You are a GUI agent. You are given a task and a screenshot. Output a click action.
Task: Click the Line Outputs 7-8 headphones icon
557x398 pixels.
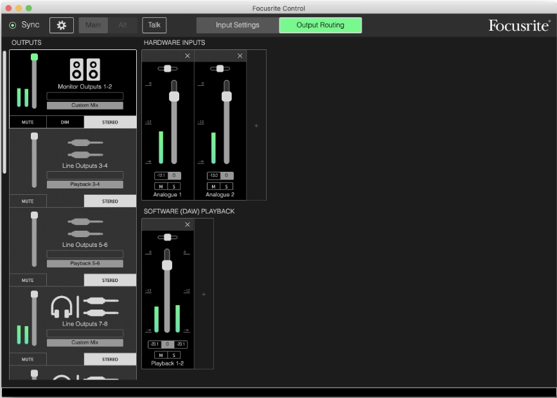(x=62, y=306)
